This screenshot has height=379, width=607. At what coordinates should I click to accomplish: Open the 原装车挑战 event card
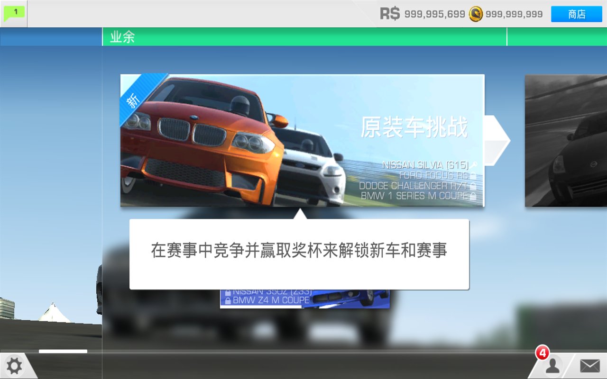(302, 140)
